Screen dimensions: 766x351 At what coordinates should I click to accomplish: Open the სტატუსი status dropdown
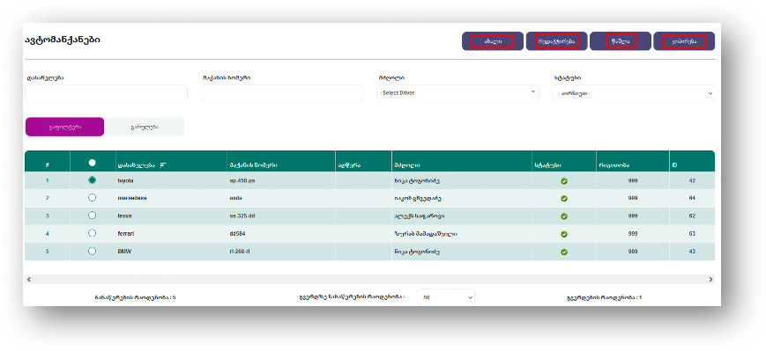(x=634, y=93)
